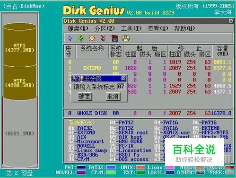
Task: Click the a5-BSD/386 flag entry
Action: pyautogui.click(x=83, y=155)
